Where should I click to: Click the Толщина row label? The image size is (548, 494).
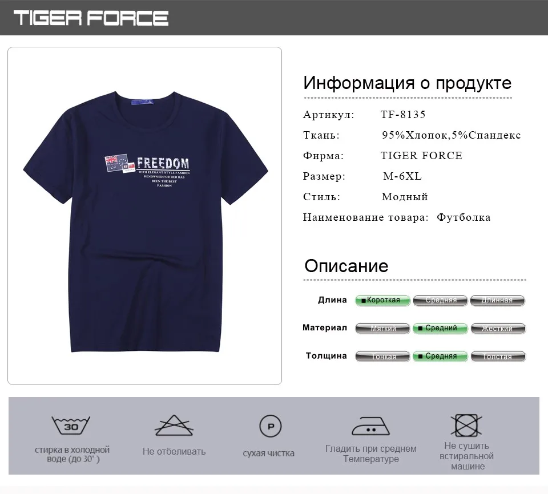(326, 355)
